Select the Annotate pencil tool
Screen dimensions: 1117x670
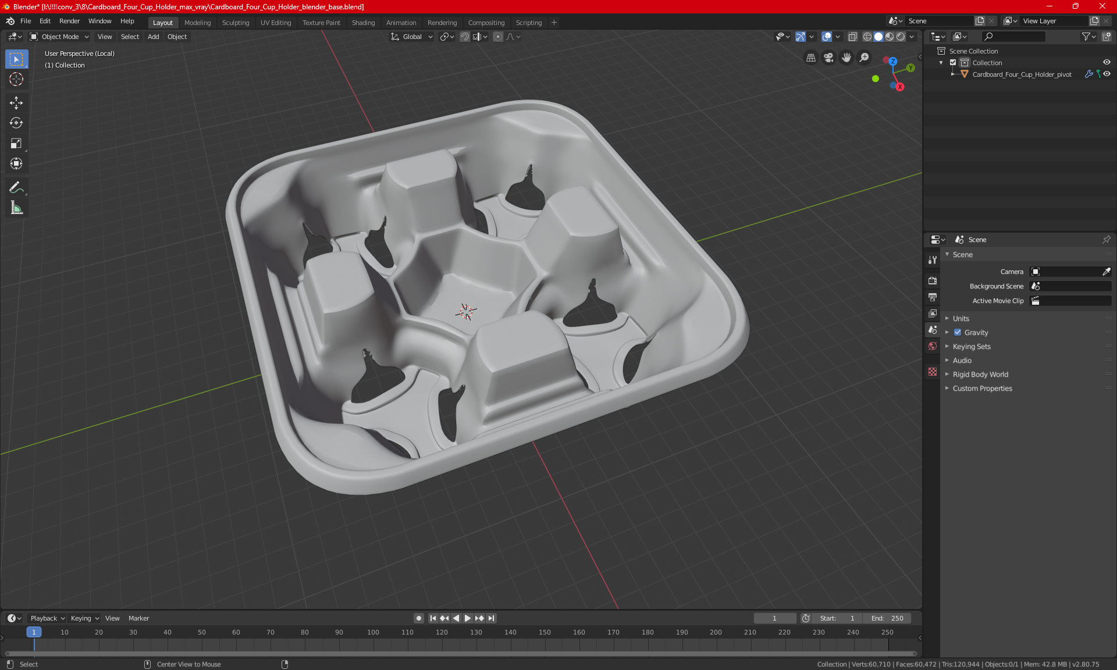tap(16, 187)
